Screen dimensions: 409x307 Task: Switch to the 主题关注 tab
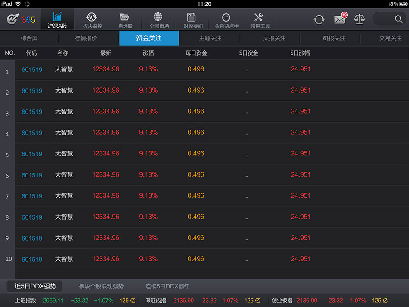pyautogui.click(x=210, y=38)
